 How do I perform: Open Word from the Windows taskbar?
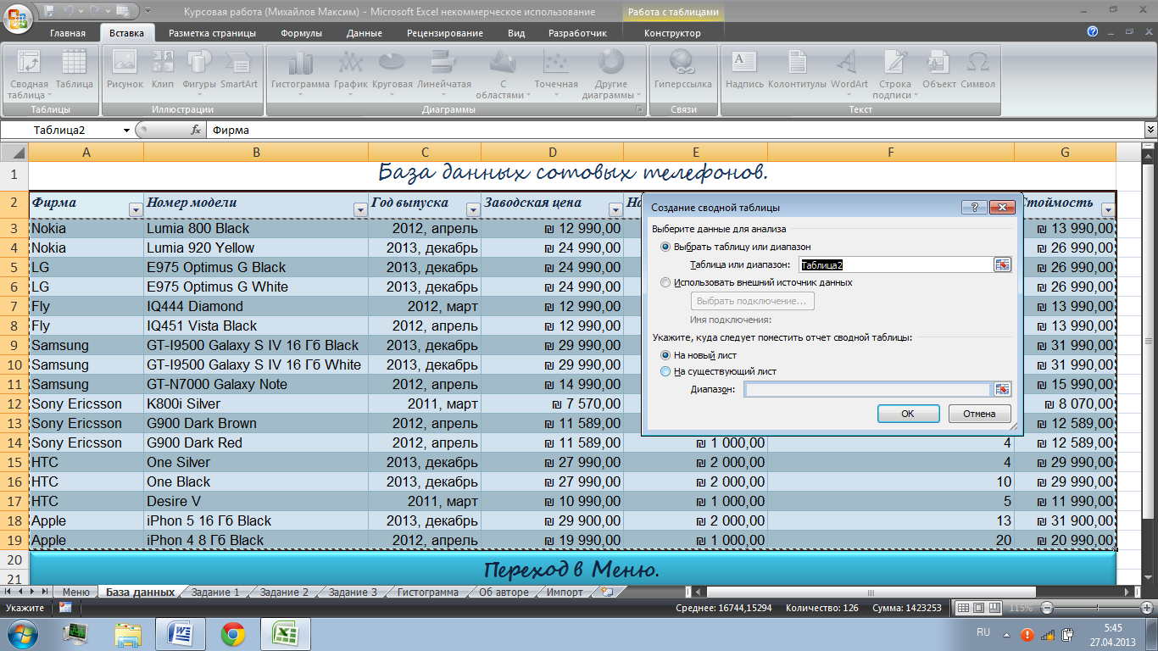181,634
